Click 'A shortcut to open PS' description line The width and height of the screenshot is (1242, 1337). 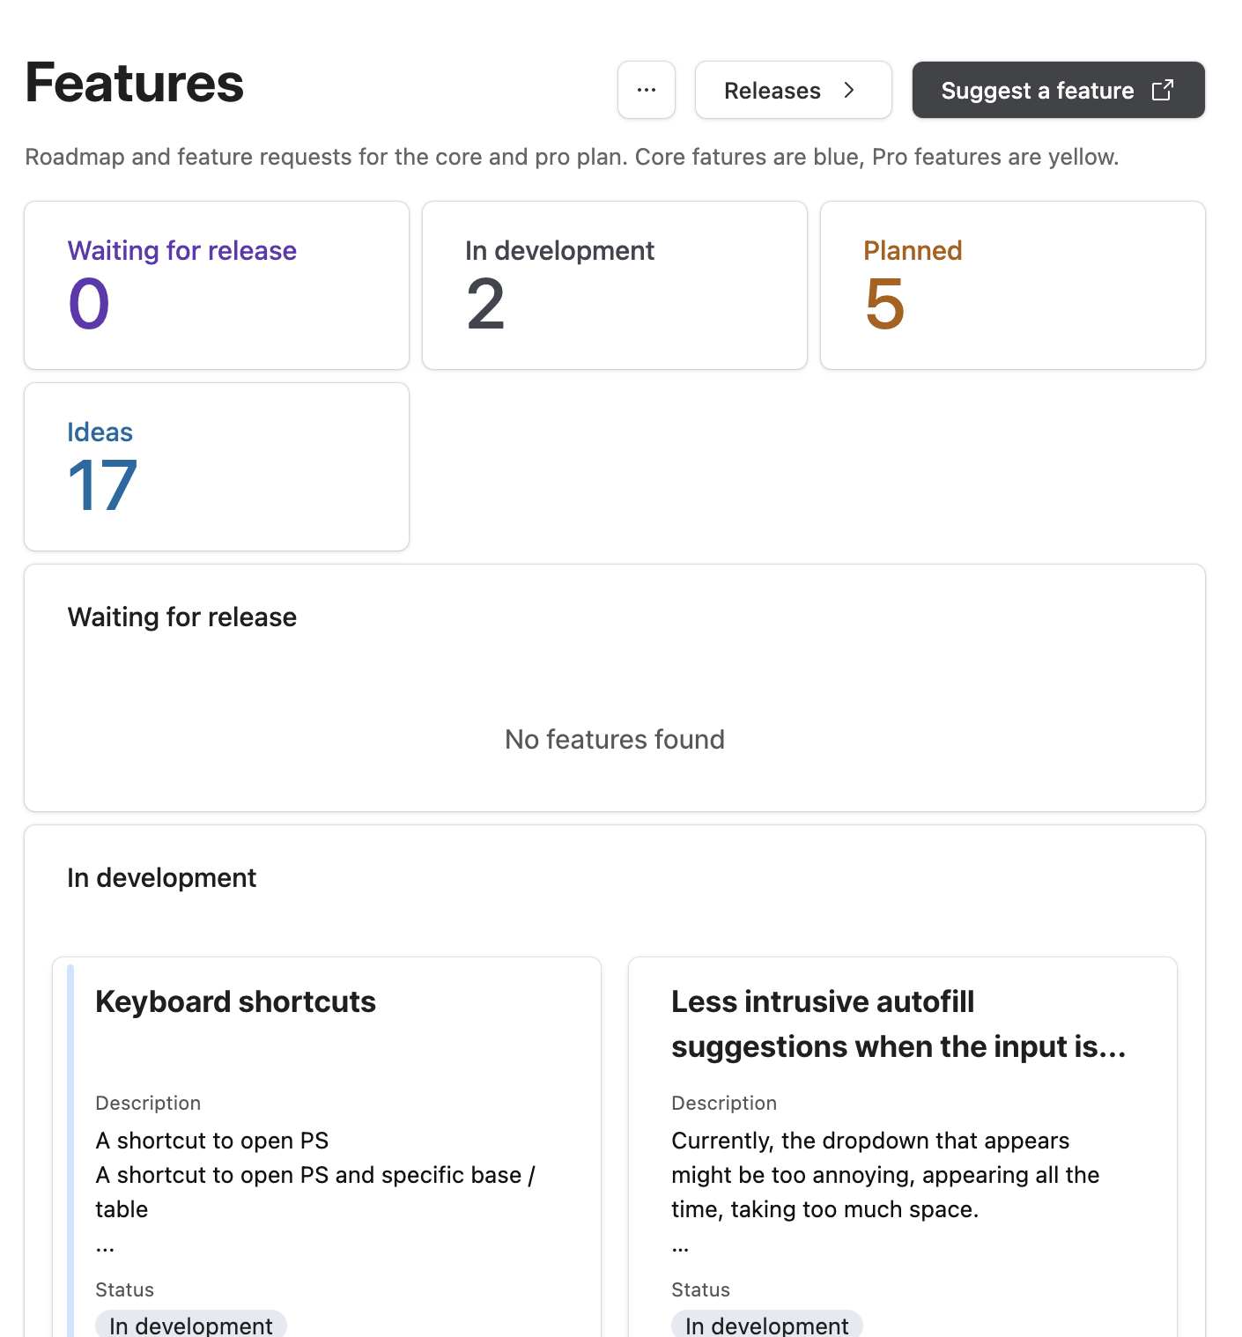(x=212, y=1141)
